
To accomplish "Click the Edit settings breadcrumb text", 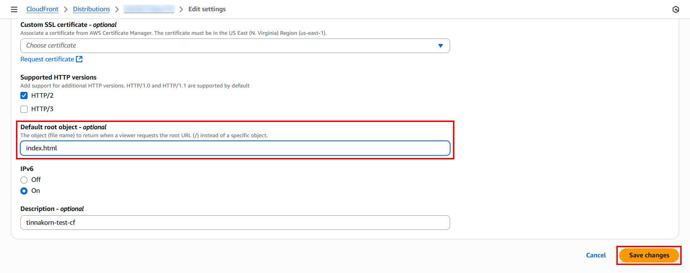I will [x=207, y=9].
